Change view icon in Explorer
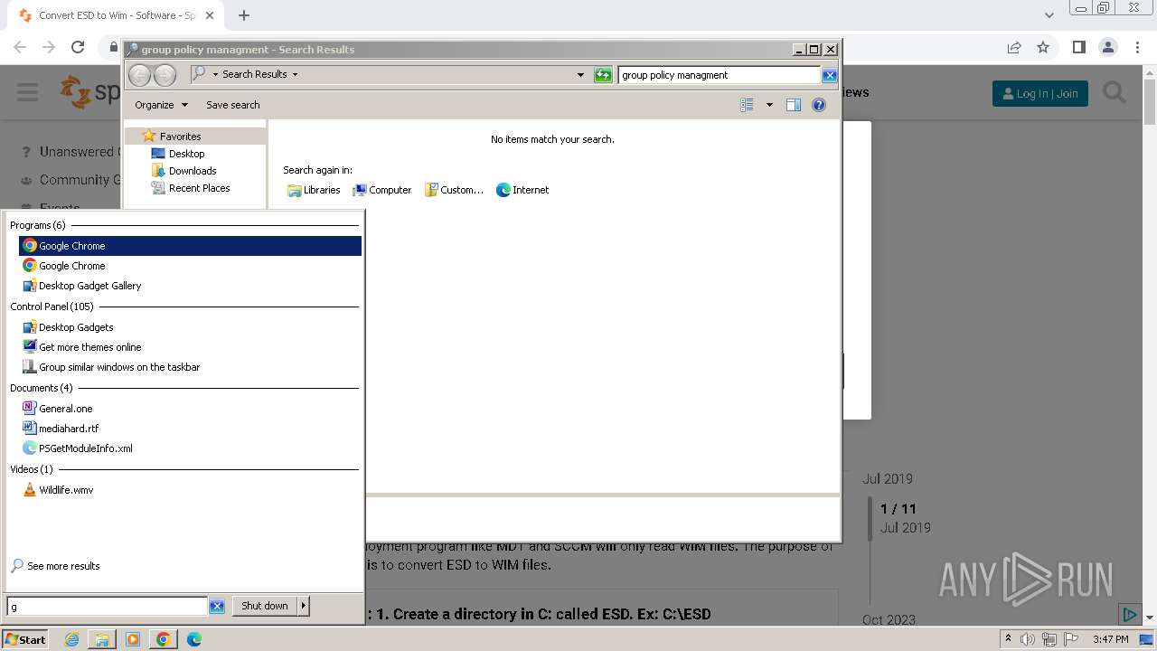1157x651 pixels. 747,105
